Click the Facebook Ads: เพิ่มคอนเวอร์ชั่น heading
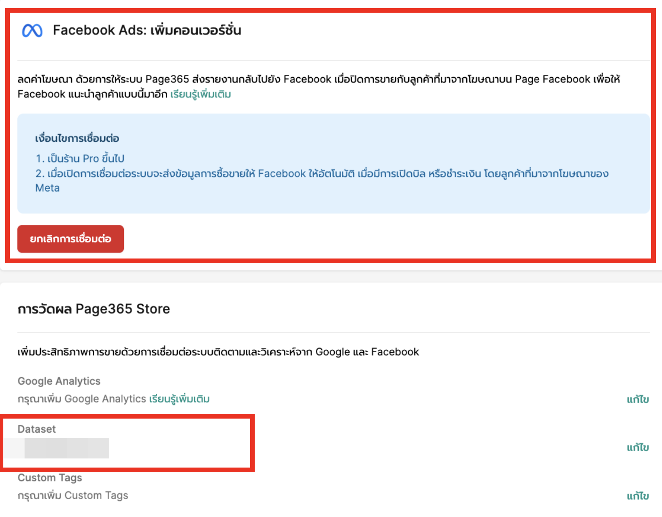This screenshot has height=517, width=662. [147, 30]
